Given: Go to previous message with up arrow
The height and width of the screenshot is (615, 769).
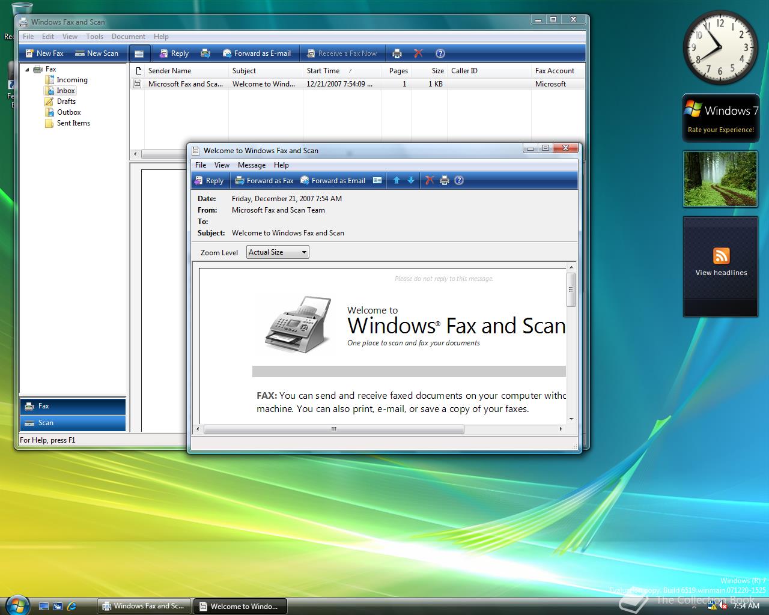Looking at the screenshot, I should 397,181.
